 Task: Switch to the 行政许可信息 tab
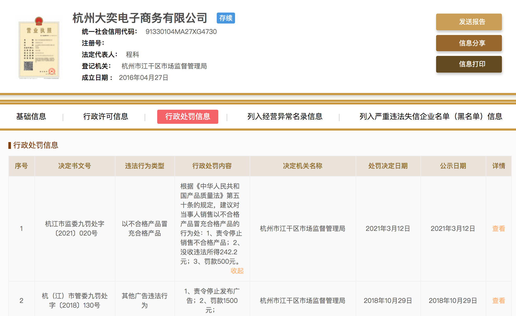point(105,116)
